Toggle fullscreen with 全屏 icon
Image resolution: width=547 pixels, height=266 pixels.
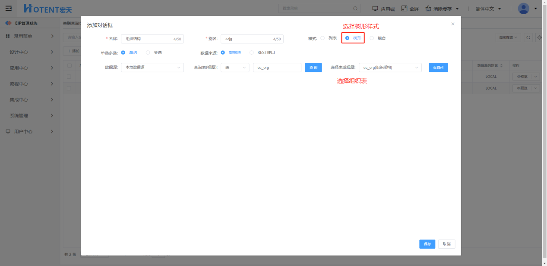404,9
